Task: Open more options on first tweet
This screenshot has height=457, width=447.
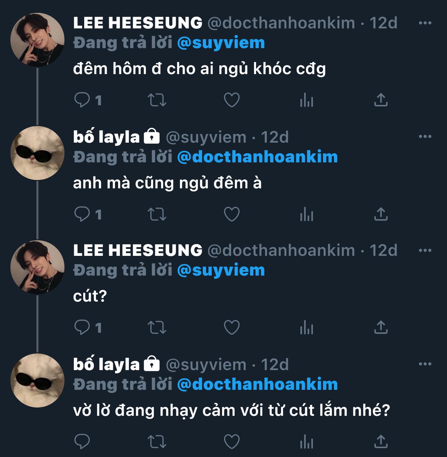Action: point(425,23)
